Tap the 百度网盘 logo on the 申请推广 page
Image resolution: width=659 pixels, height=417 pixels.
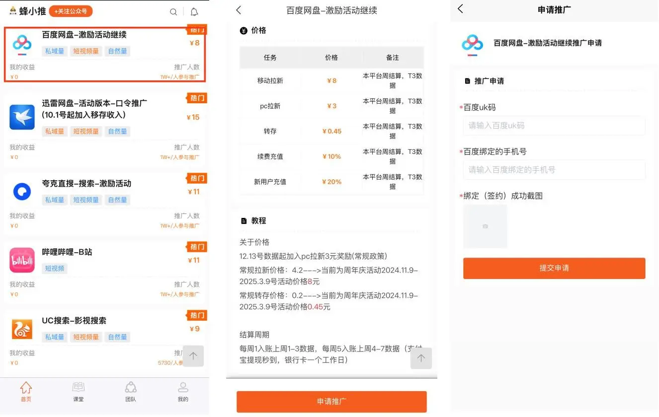click(x=472, y=45)
